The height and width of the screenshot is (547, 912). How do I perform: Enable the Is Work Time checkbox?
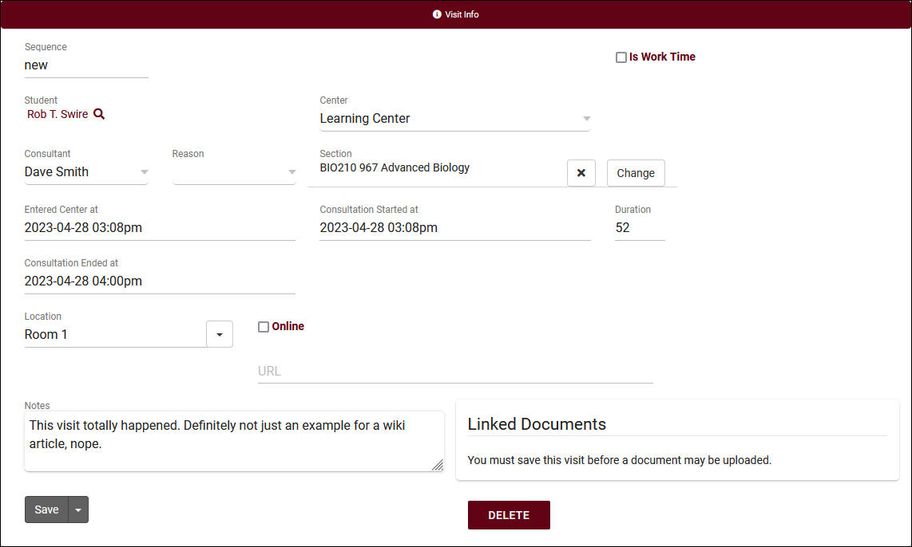coord(621,57)
